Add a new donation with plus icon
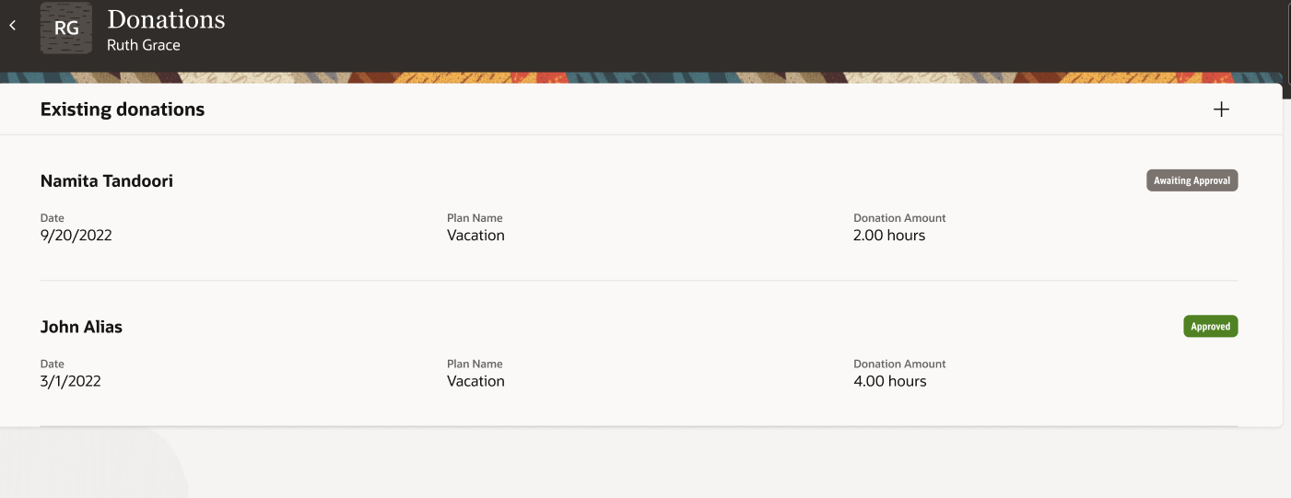The image size is (1291, 498). tap(1221, 110)
